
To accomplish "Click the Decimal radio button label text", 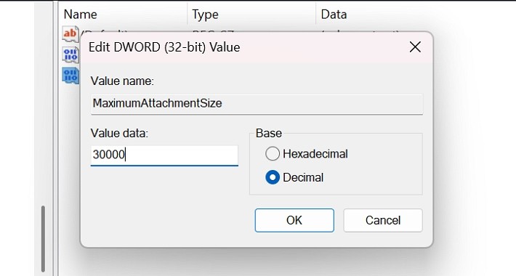I will tap(303, 178).
